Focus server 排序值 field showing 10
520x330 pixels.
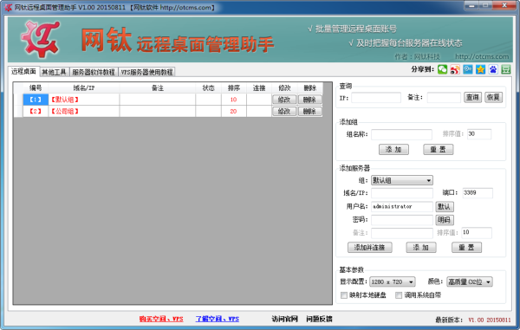point(477,233)
